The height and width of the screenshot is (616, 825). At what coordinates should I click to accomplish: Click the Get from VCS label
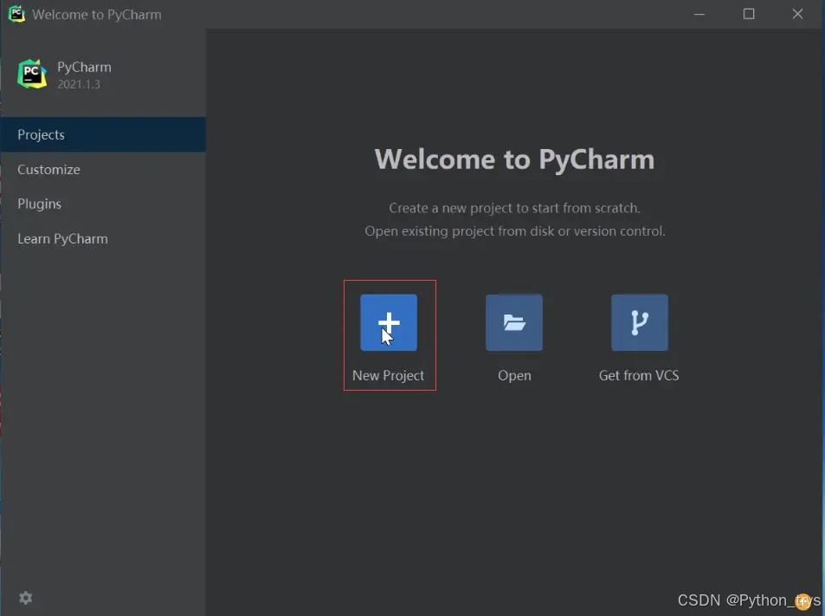point(639,375)
